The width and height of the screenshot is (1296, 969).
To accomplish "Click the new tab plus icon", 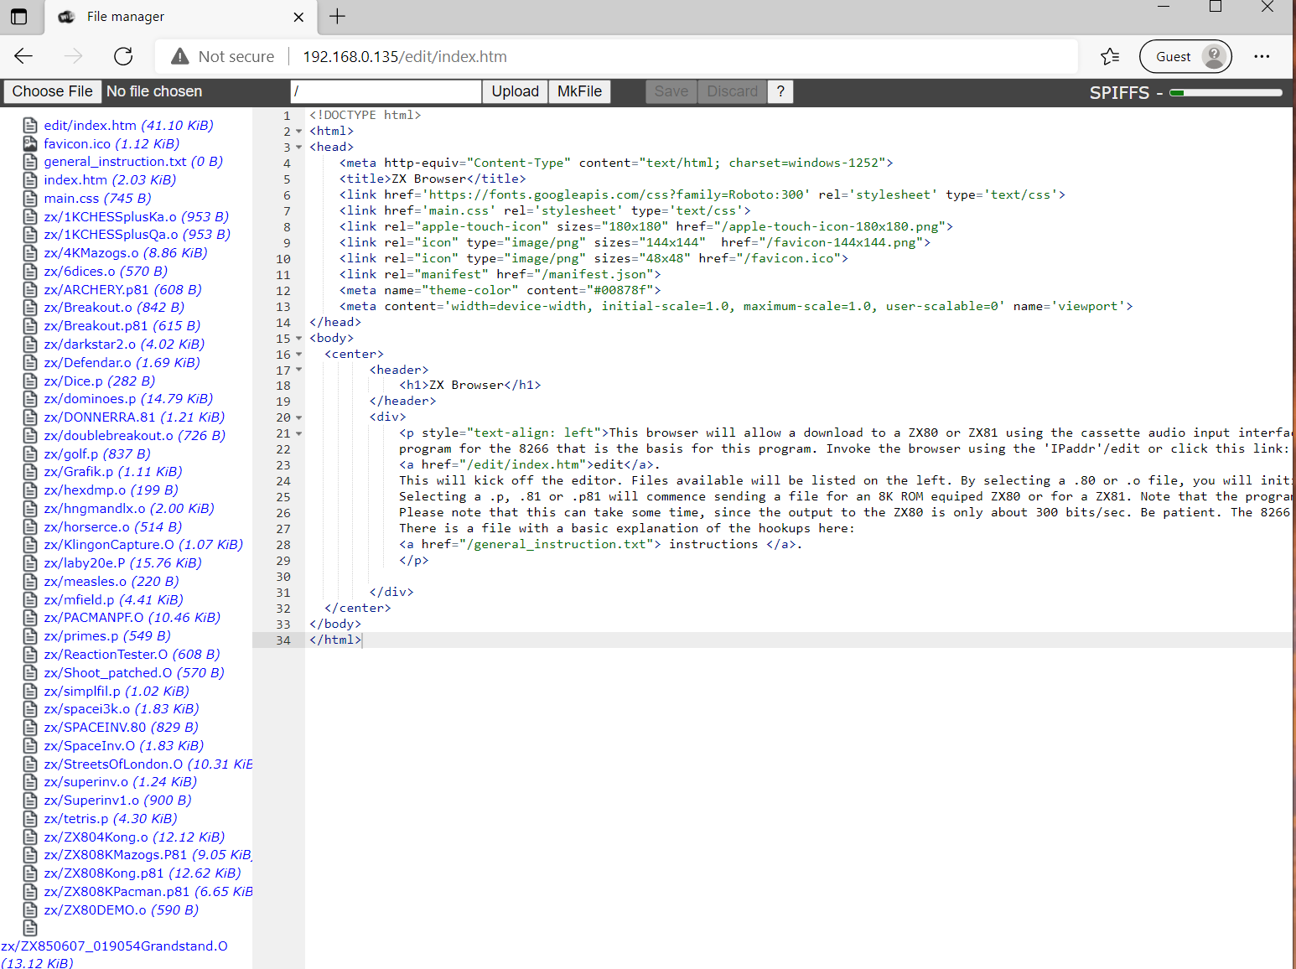I will [x=337, y=16].
